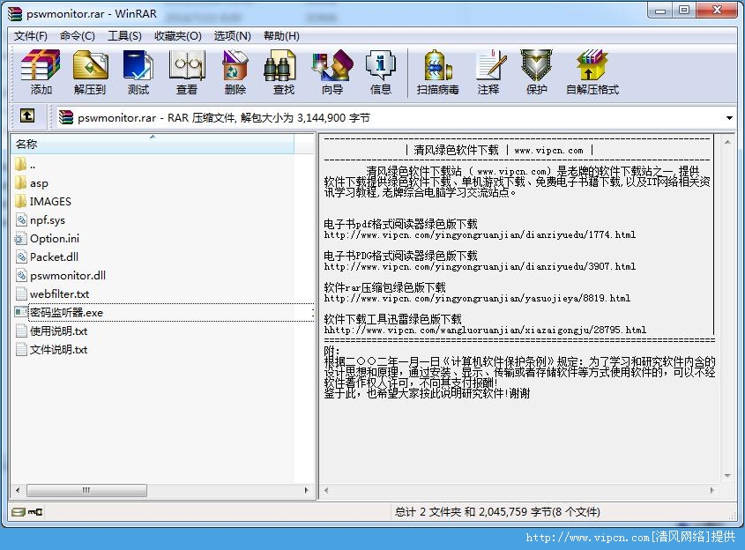Click the 扫描病毒 (Virus scan) icon
This screenshot has width=745, height=550.
437,72
